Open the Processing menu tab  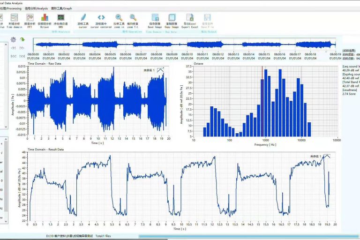(11, 8)
